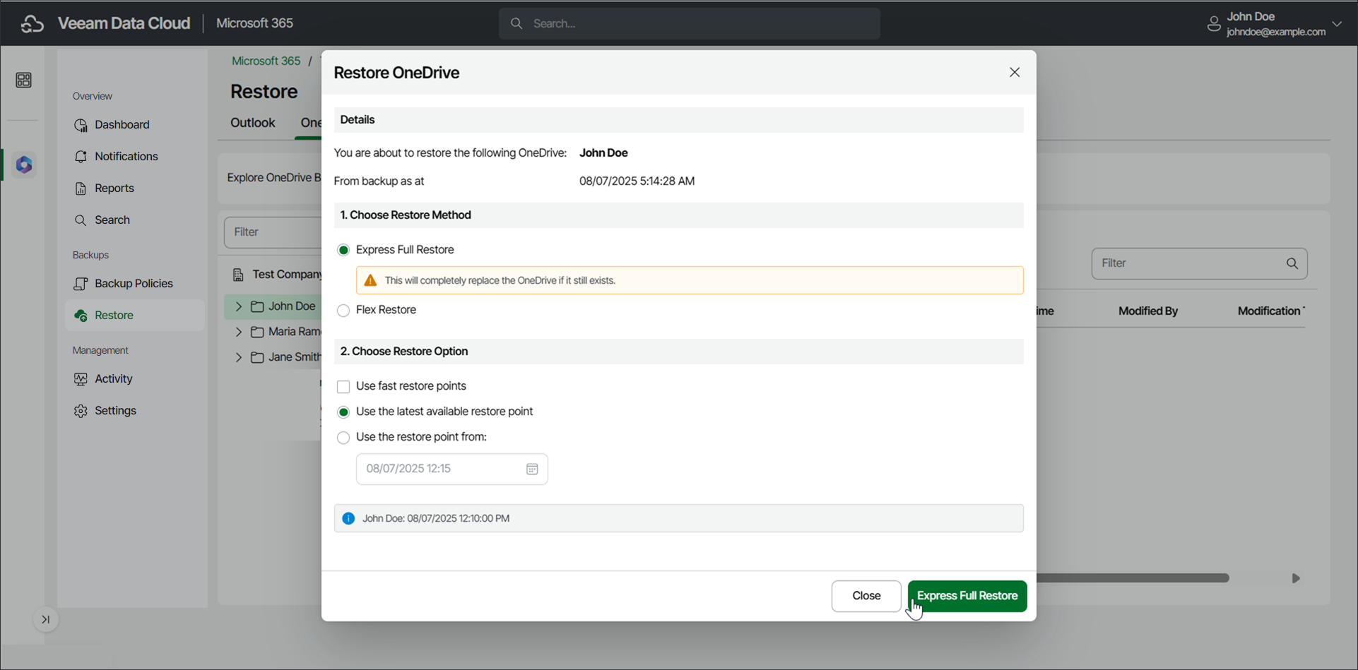Click the Notifications bell icon
The width and height of the screenshot is (1358, 670).
(81, 157)
